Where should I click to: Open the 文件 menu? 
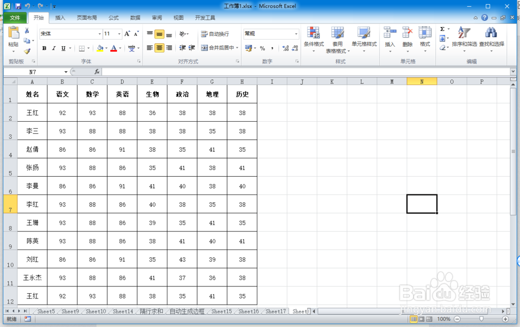click(16, 17)
